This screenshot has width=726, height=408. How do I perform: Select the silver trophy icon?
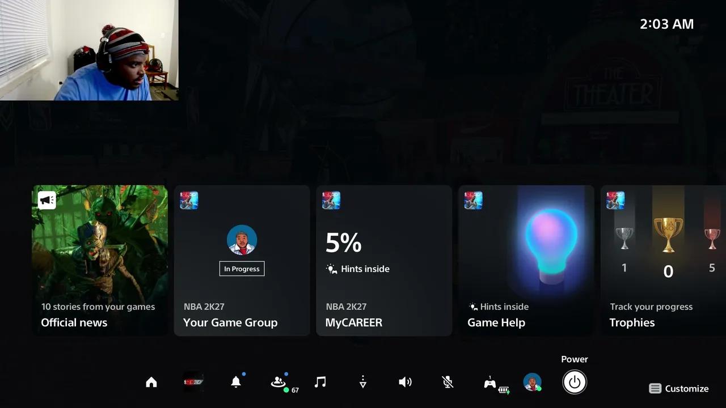click(624, 238)
